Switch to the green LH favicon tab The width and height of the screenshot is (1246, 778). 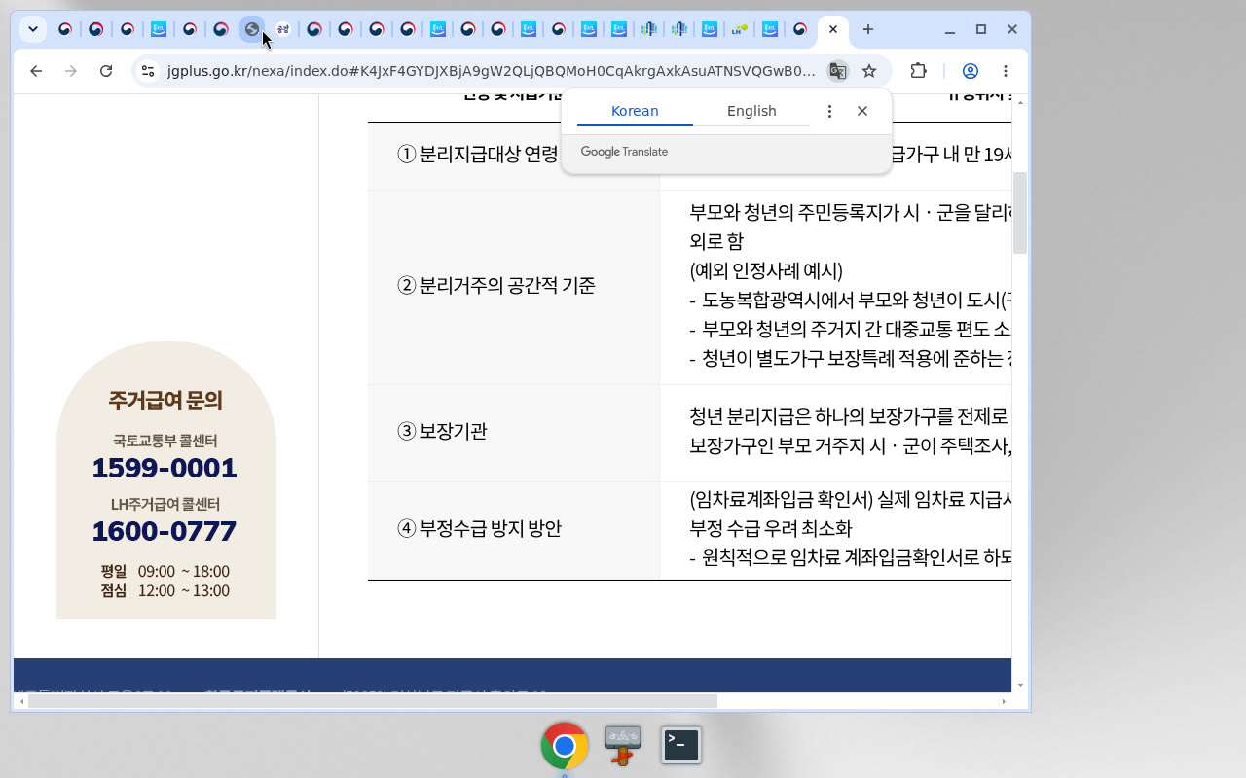click(x=739, y=29)
